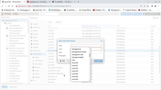The width and height of the screenshot is (161, 90).
Task: Choose /vms/105 from the path list
Action: point(80,77)
